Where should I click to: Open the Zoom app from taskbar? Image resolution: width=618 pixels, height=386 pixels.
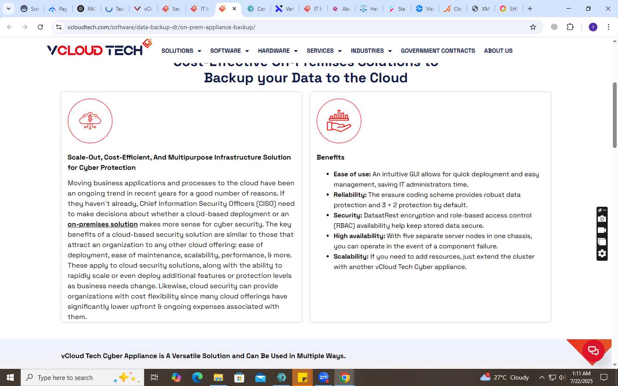(324, 377)
